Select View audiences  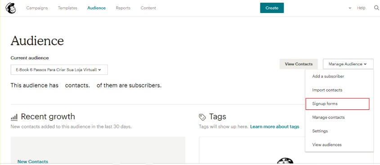point(327,145)
